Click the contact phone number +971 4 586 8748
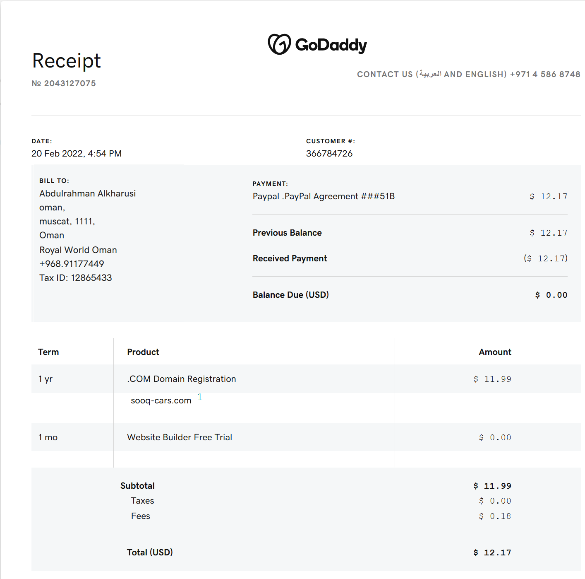 pos(545,74)
